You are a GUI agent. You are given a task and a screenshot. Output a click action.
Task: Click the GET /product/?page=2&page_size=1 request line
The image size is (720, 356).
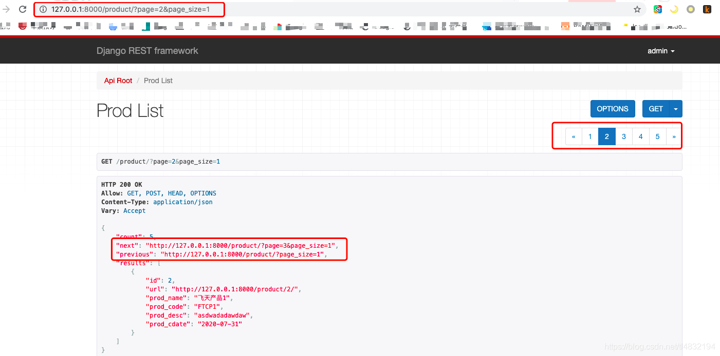point(161,162)
